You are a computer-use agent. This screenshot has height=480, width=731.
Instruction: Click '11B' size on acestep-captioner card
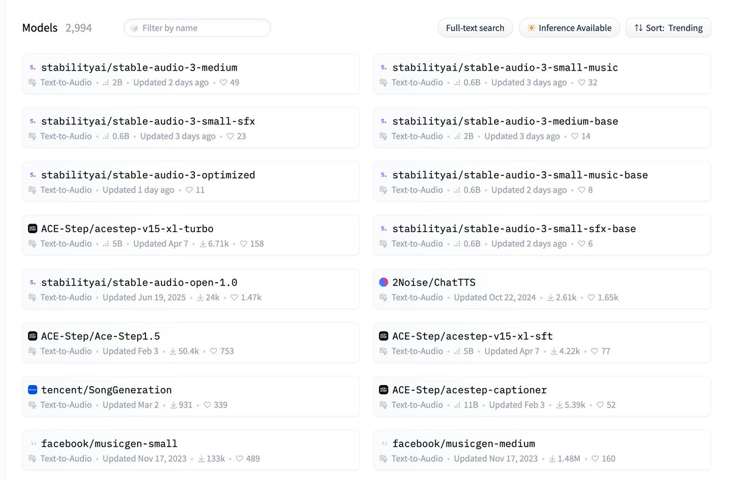pos(471,405)
